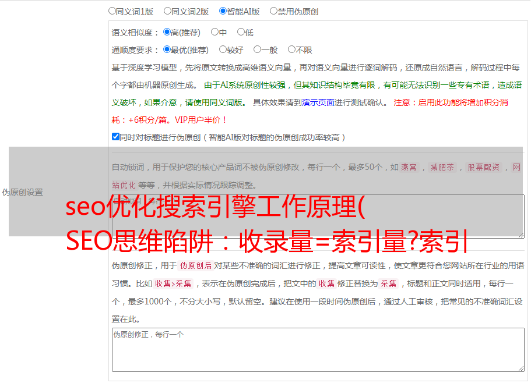Grab the 伪原创修正 textarea resize handle
This screenshot has height=383, width=531.
(521, 369)
